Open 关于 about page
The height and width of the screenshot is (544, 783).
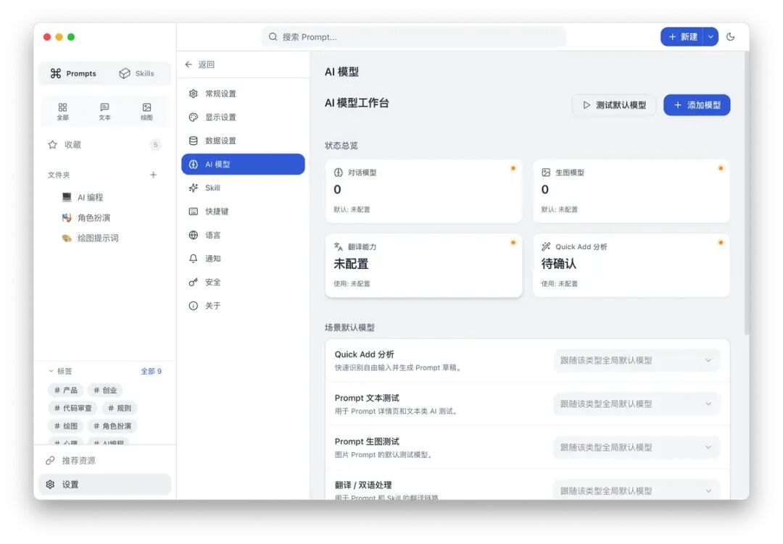pos(243,306)
